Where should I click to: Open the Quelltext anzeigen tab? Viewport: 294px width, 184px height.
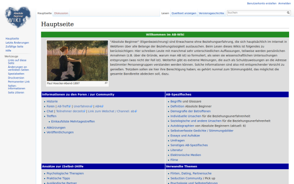tap(184, 13)
